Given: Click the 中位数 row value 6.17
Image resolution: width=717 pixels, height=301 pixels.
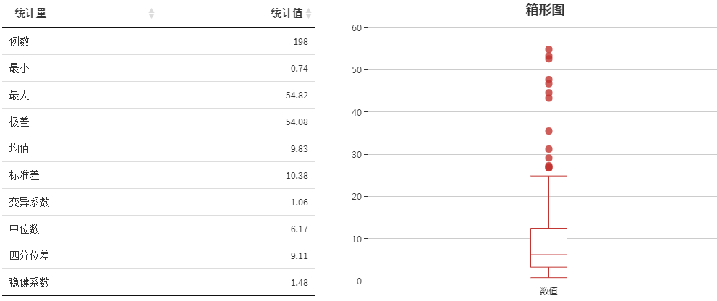Looking at the screenshot, I should [x=299, y=229].
